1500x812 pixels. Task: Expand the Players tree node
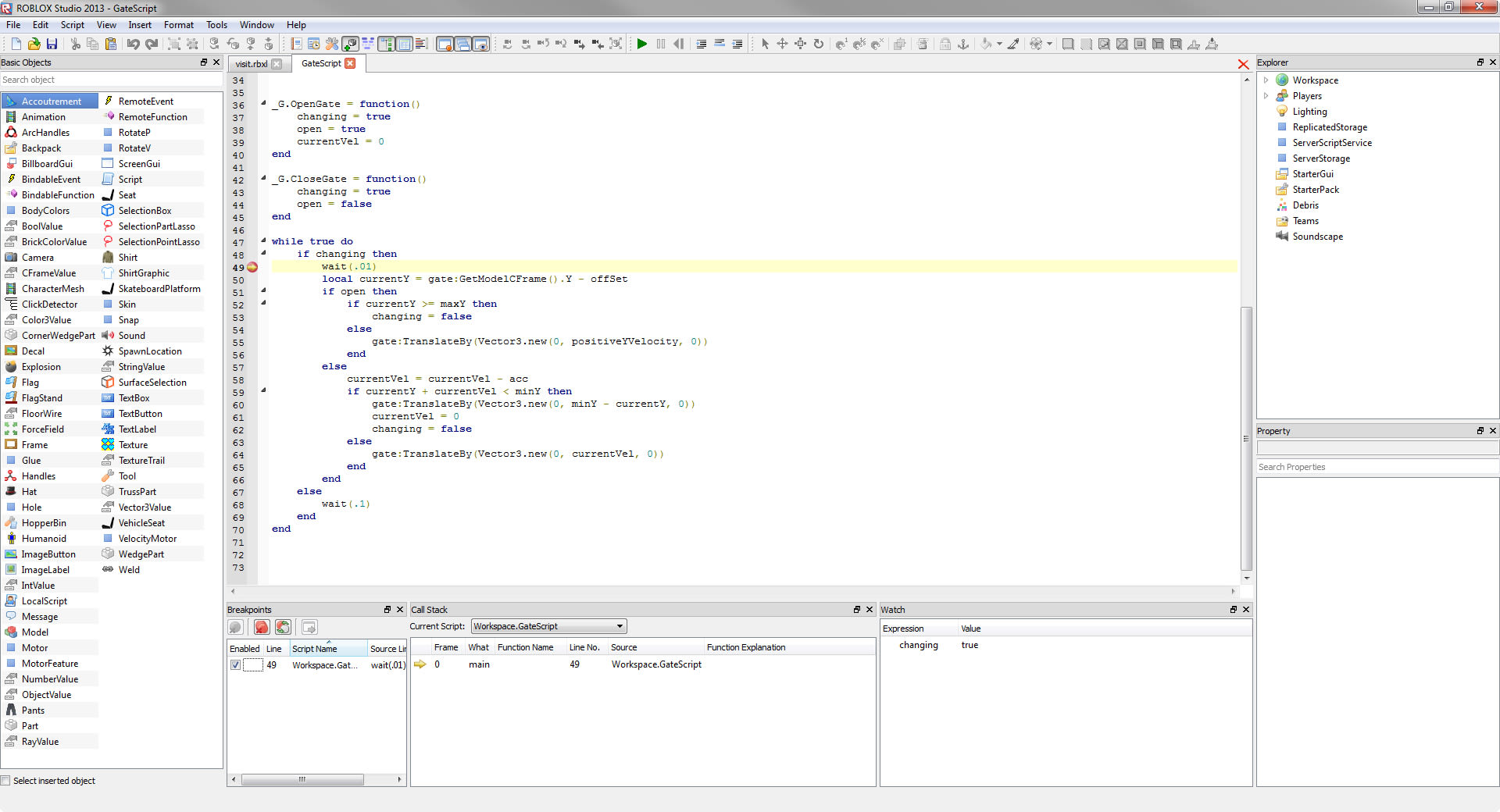(1266, 96)
